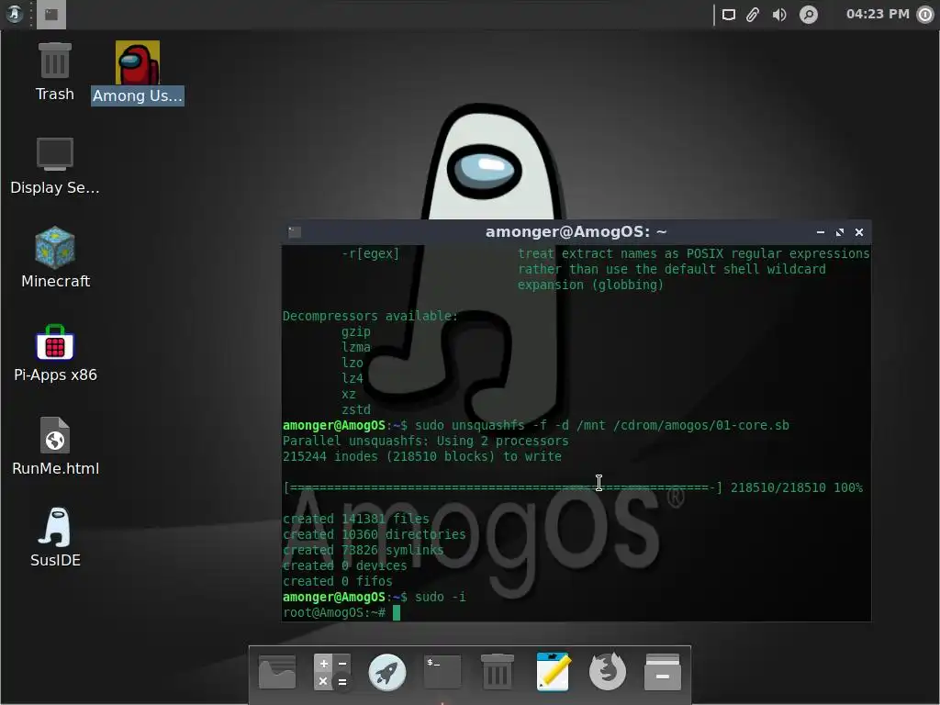
Task: Select the terminal task in top panel
Action: coord(51,15)
